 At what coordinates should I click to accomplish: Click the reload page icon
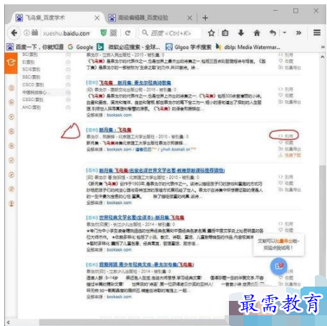pos(128,33)
